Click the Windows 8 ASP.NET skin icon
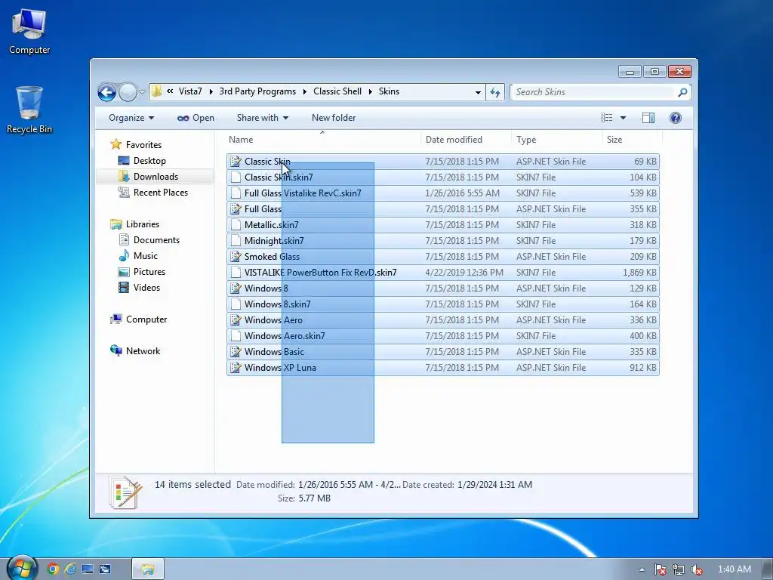773x580 pixels. tap(236, 288)
